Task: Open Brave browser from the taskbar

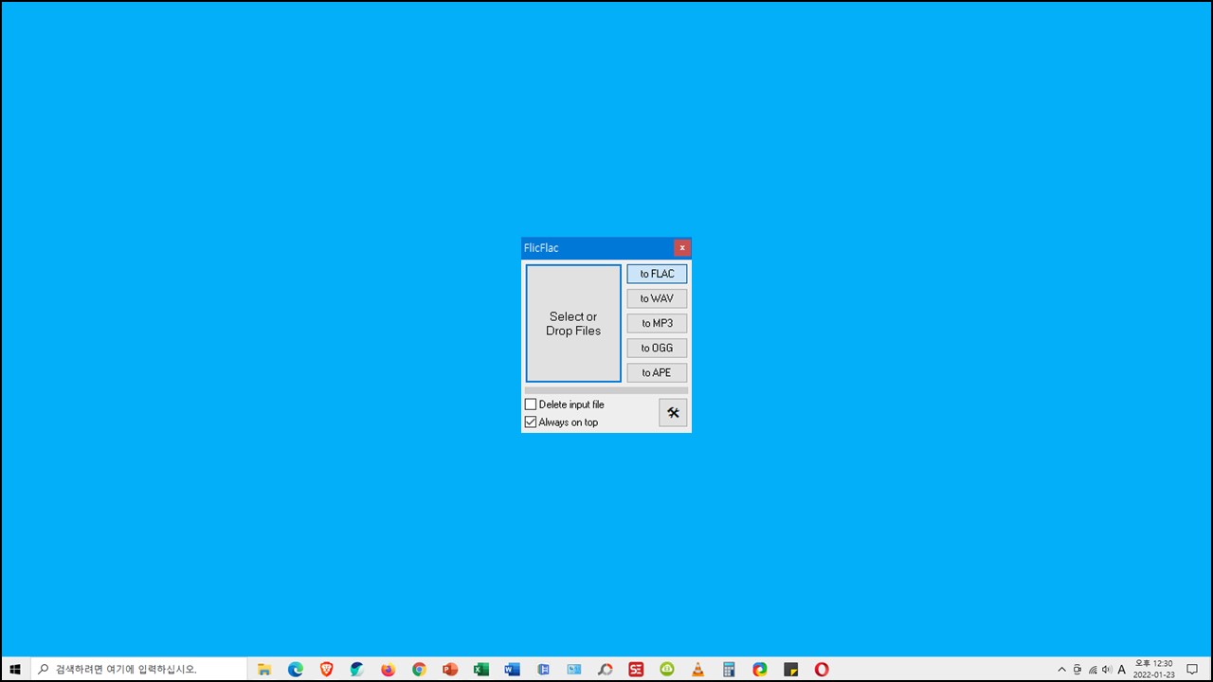Action: tap(327, 669)
